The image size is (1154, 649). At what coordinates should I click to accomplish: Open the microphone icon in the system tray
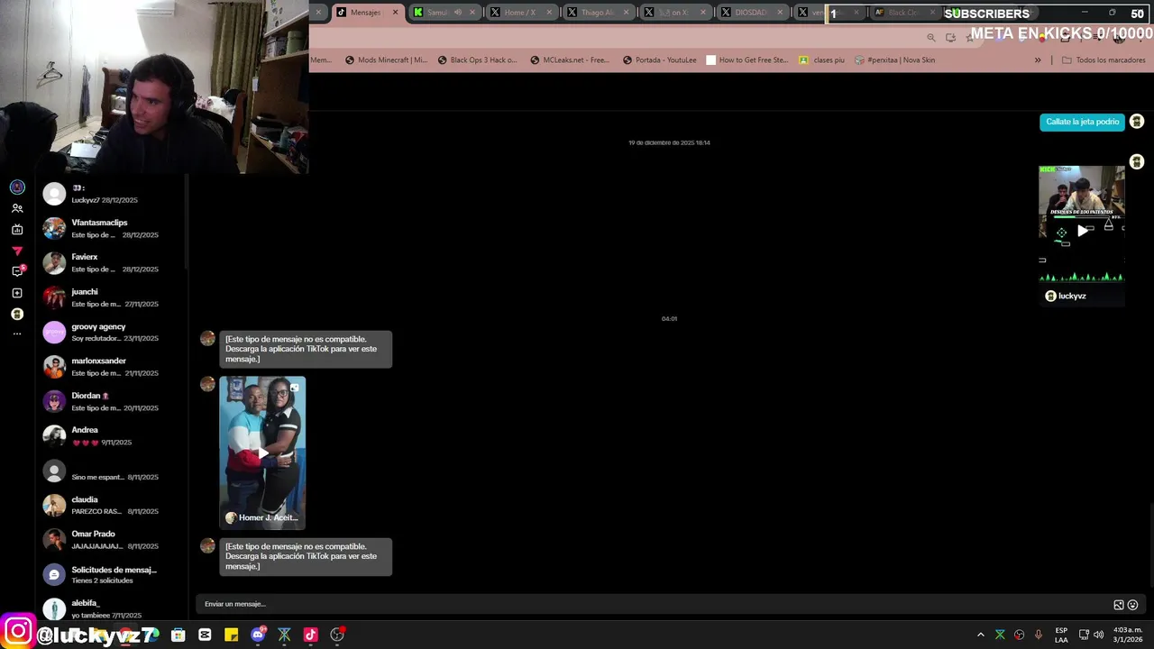point(1039,635)
